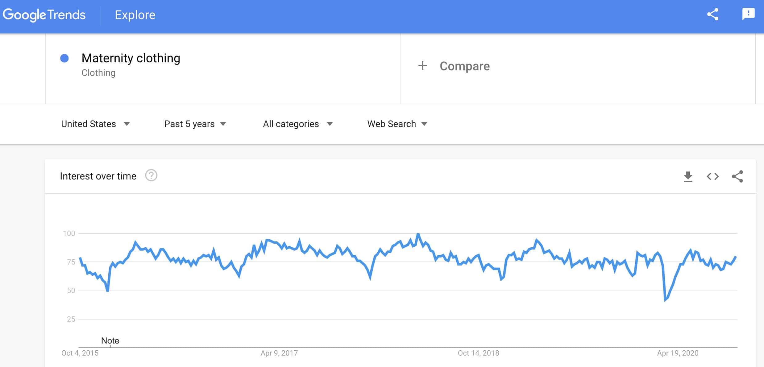Click the Interest over time heading
The width and height of the screenshot is (764, 367).
click(98, 176)
